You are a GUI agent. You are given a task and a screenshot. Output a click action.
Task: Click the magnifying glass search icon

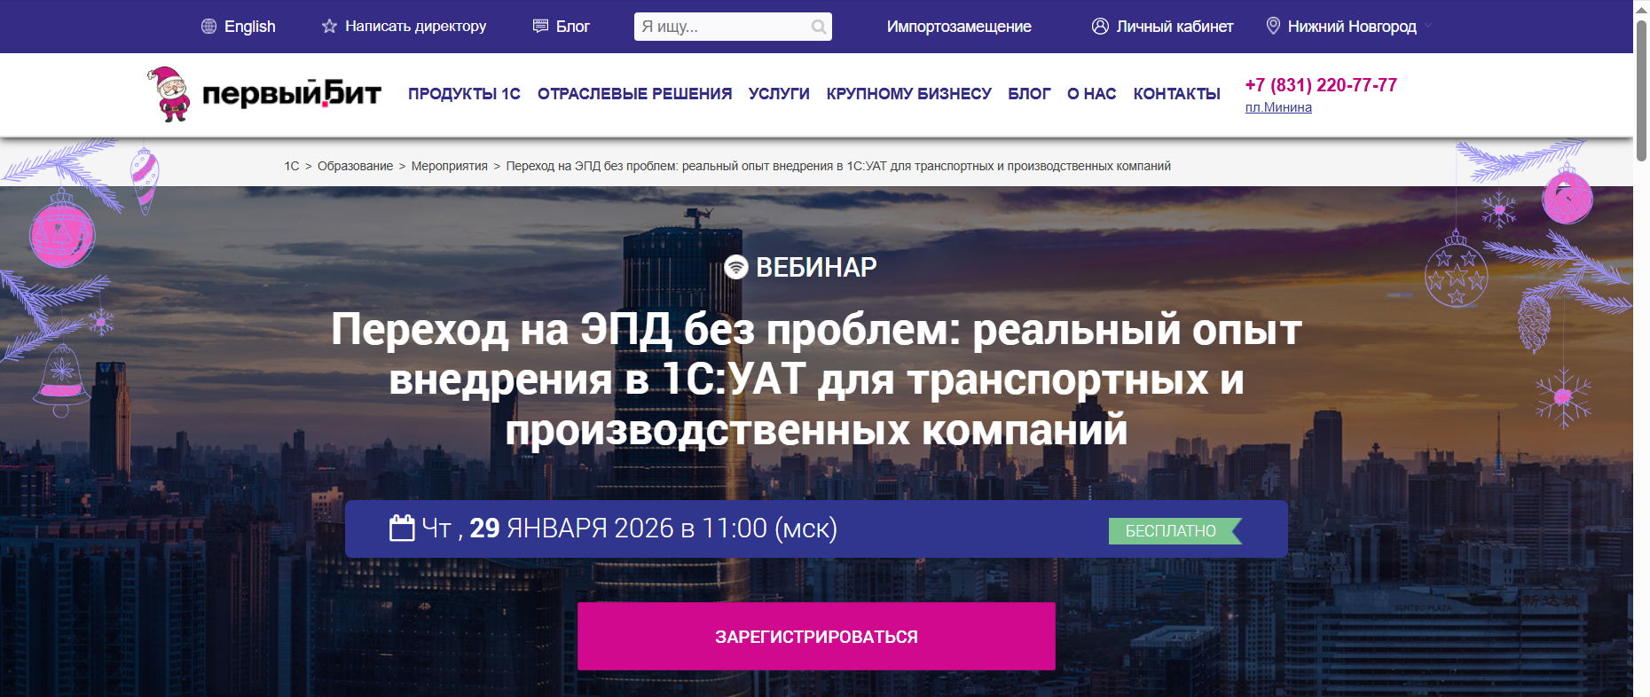[x=819, y=27]
